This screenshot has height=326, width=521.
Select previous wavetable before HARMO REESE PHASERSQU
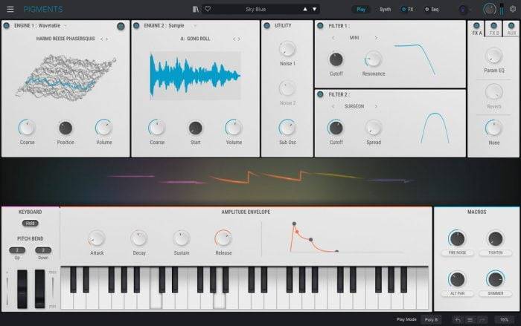(102, 39)
